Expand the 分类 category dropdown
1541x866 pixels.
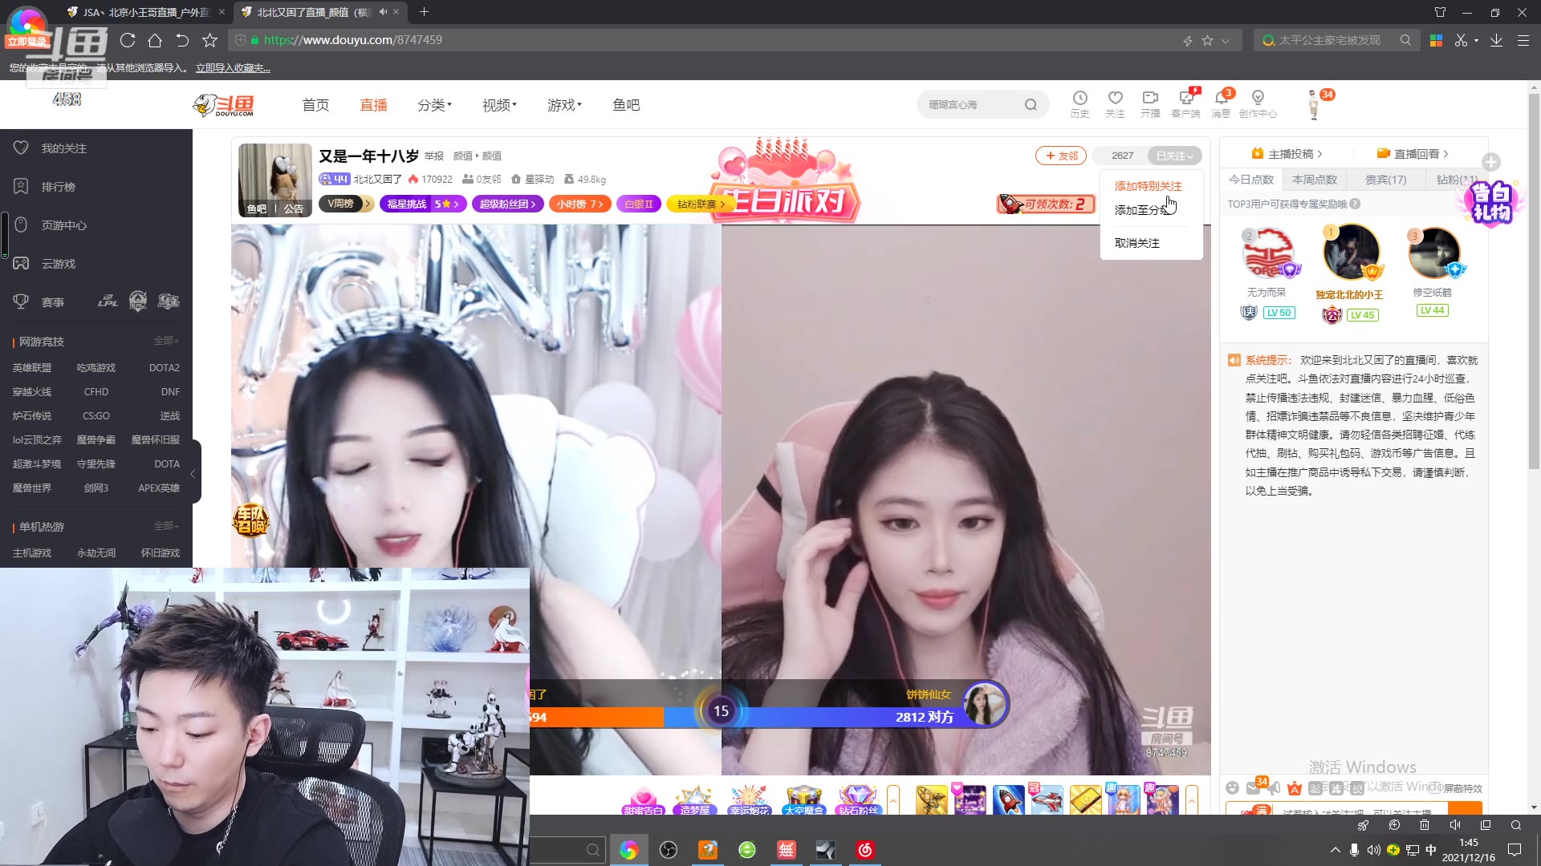[434, 105]
